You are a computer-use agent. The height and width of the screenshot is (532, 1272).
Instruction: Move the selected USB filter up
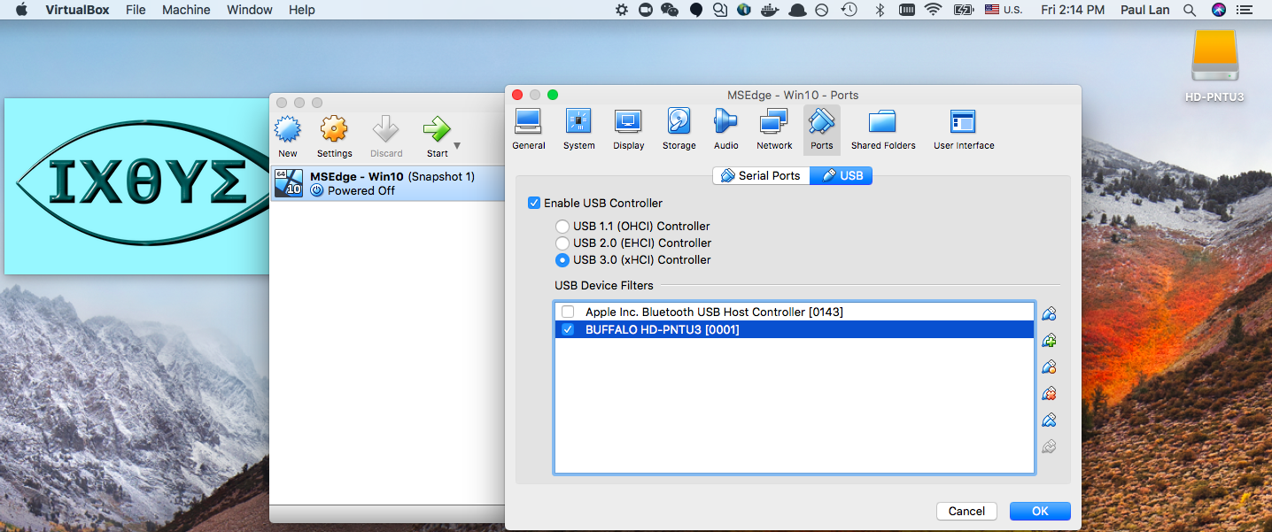[1049, 420]
